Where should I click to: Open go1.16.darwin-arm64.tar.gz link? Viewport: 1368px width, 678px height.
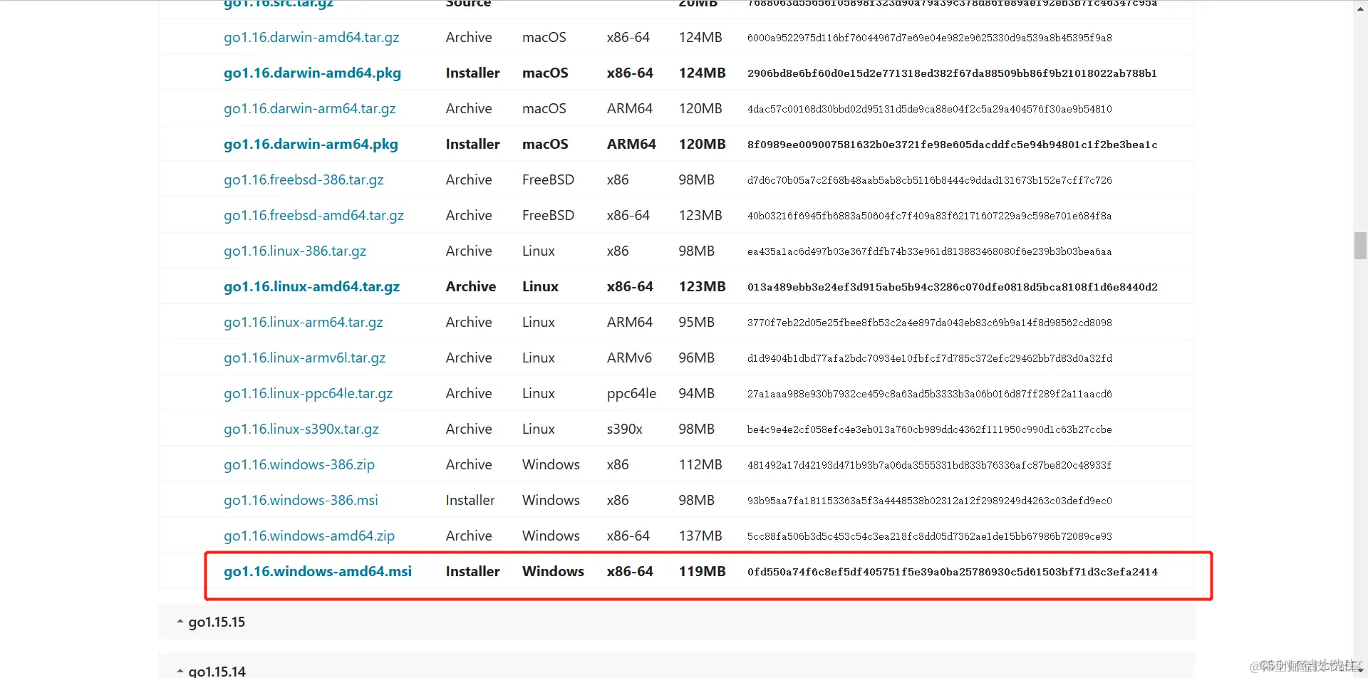click(x=310, y=109)
